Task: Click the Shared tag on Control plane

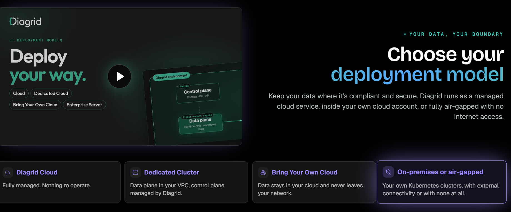Action: (x=184, y=86)
